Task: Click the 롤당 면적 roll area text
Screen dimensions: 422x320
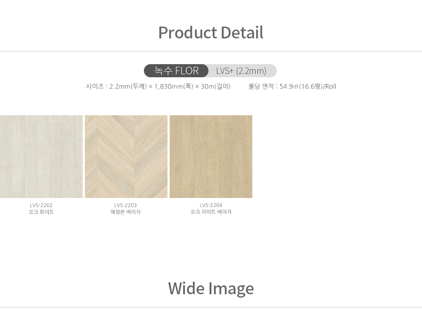Action: pos(292,87)
